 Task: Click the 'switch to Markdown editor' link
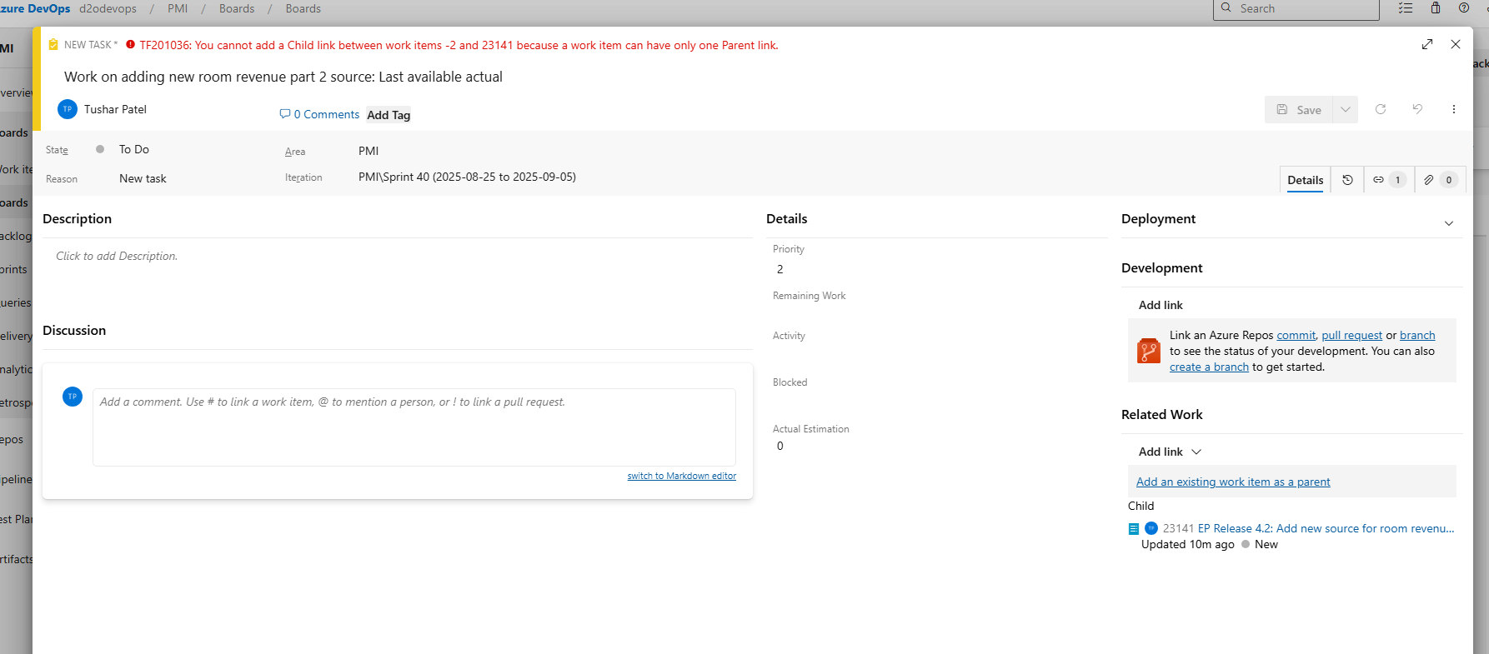coord(682,476)
